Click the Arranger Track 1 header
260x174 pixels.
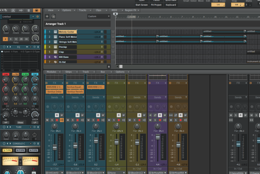click(x=77, y=24)
